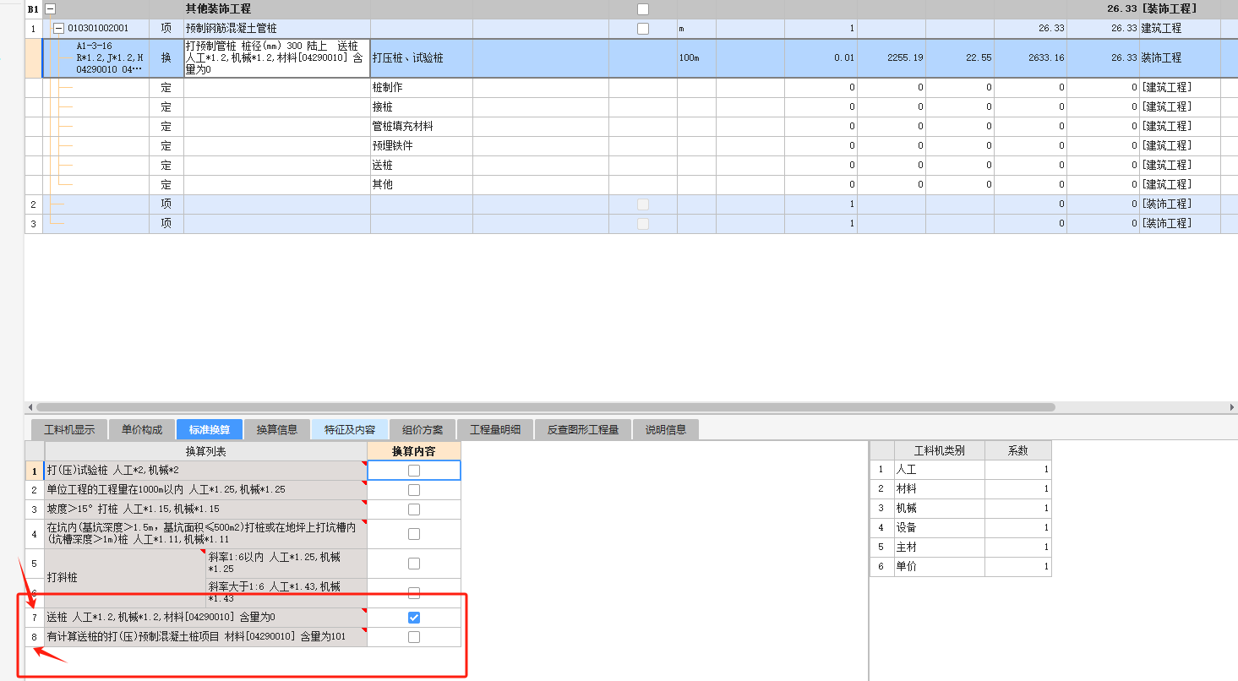Select the 预埋铁件 row

[422, 146]
